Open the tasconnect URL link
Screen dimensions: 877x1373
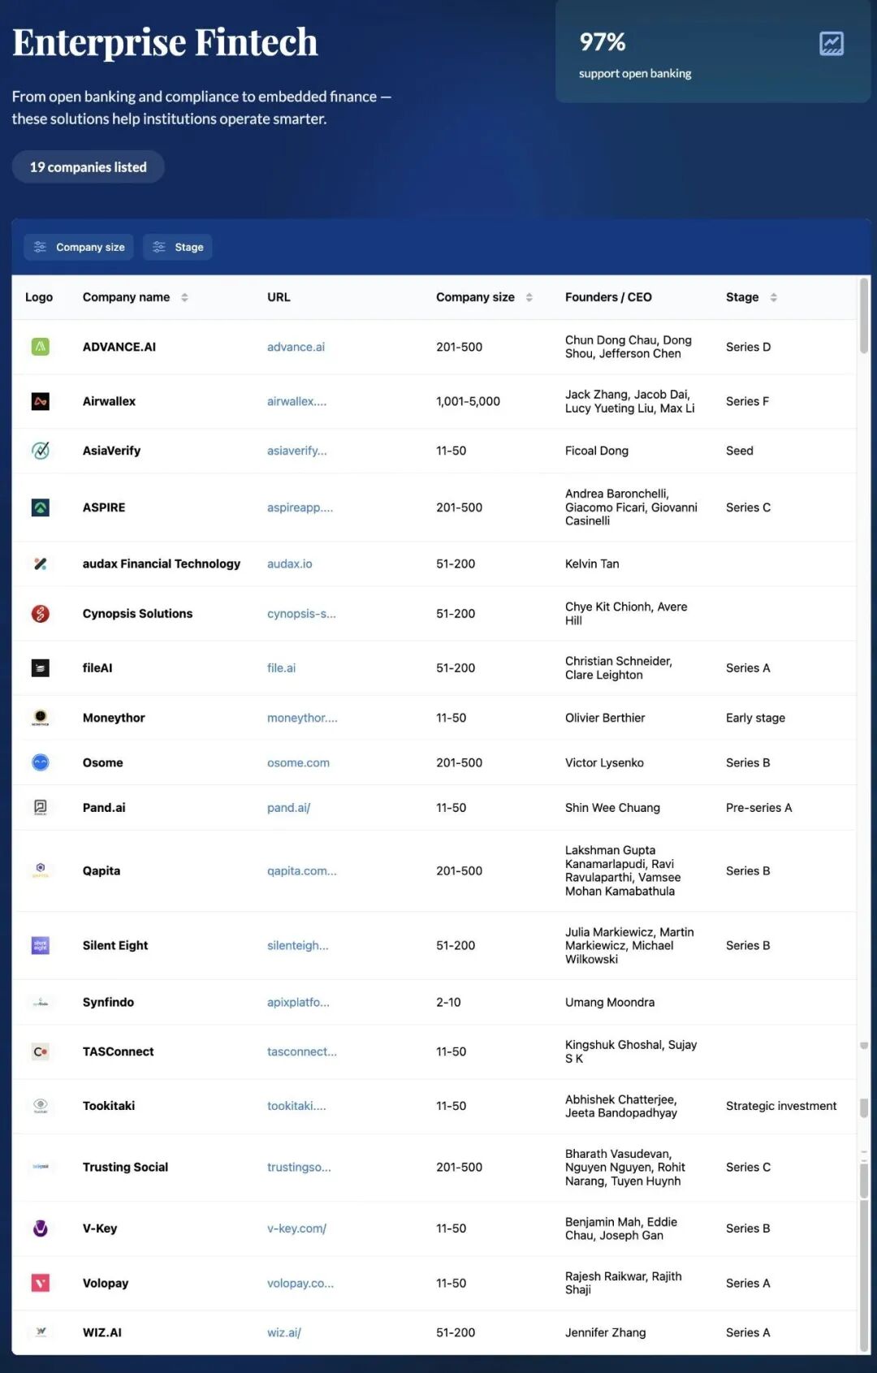click(301, 1051)
